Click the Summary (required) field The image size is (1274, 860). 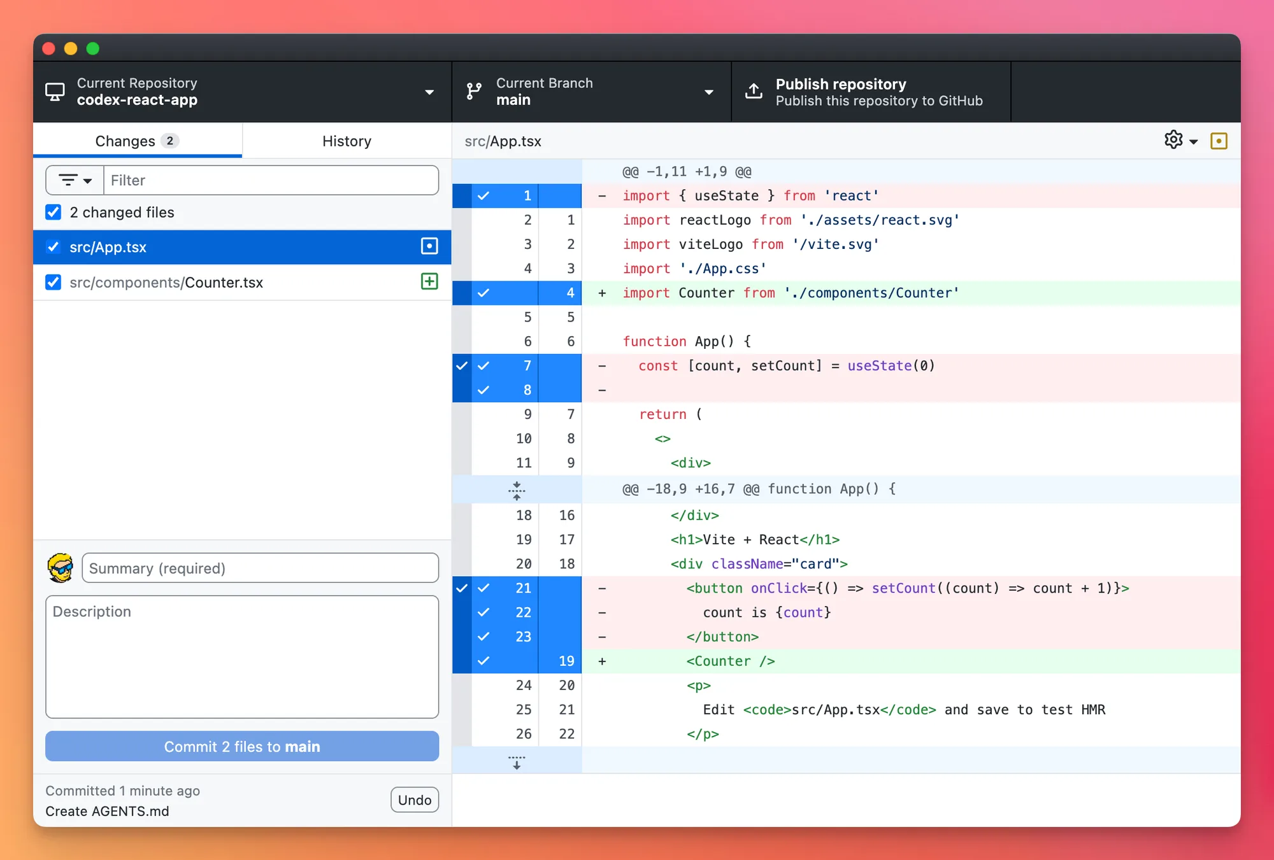coord(260,568)
